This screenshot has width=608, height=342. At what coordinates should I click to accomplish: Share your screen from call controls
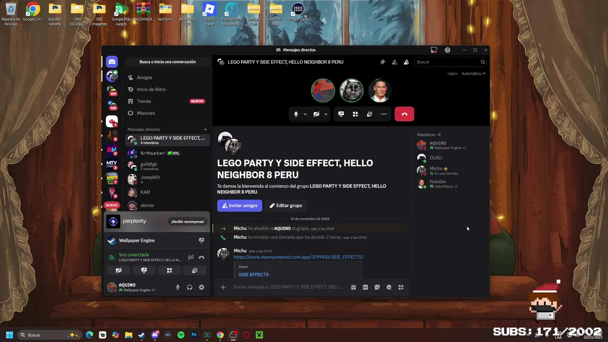point(341,114)
